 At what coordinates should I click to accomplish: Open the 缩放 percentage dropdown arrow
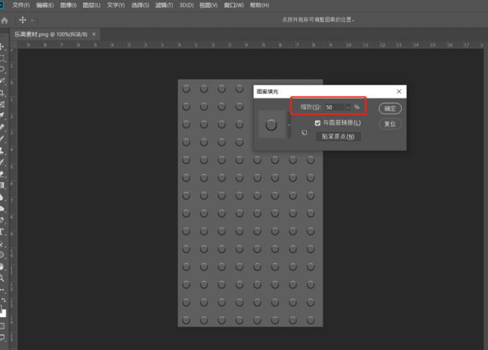(347, 107)
